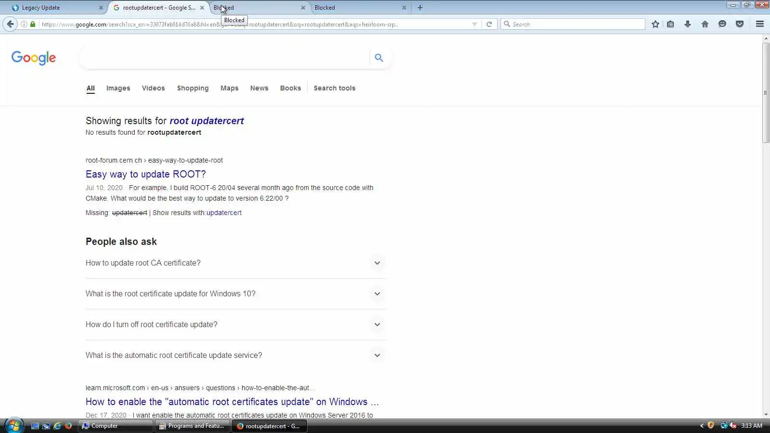Open the network tray icon
Screen dimensions: 770x433
724,425
